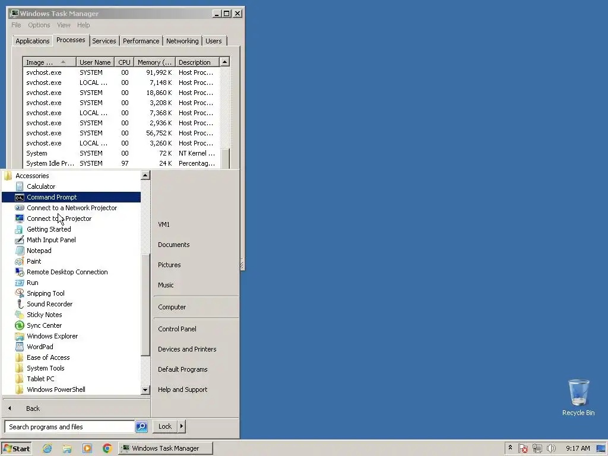Screen dimensions: 608x456
Task: Expand Ease of Access folder
Action: [48, 357]
